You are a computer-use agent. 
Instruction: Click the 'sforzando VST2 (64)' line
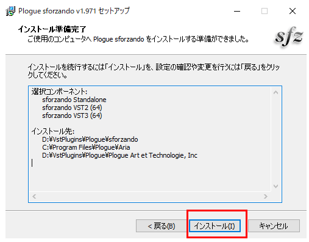tap(72, 108)
